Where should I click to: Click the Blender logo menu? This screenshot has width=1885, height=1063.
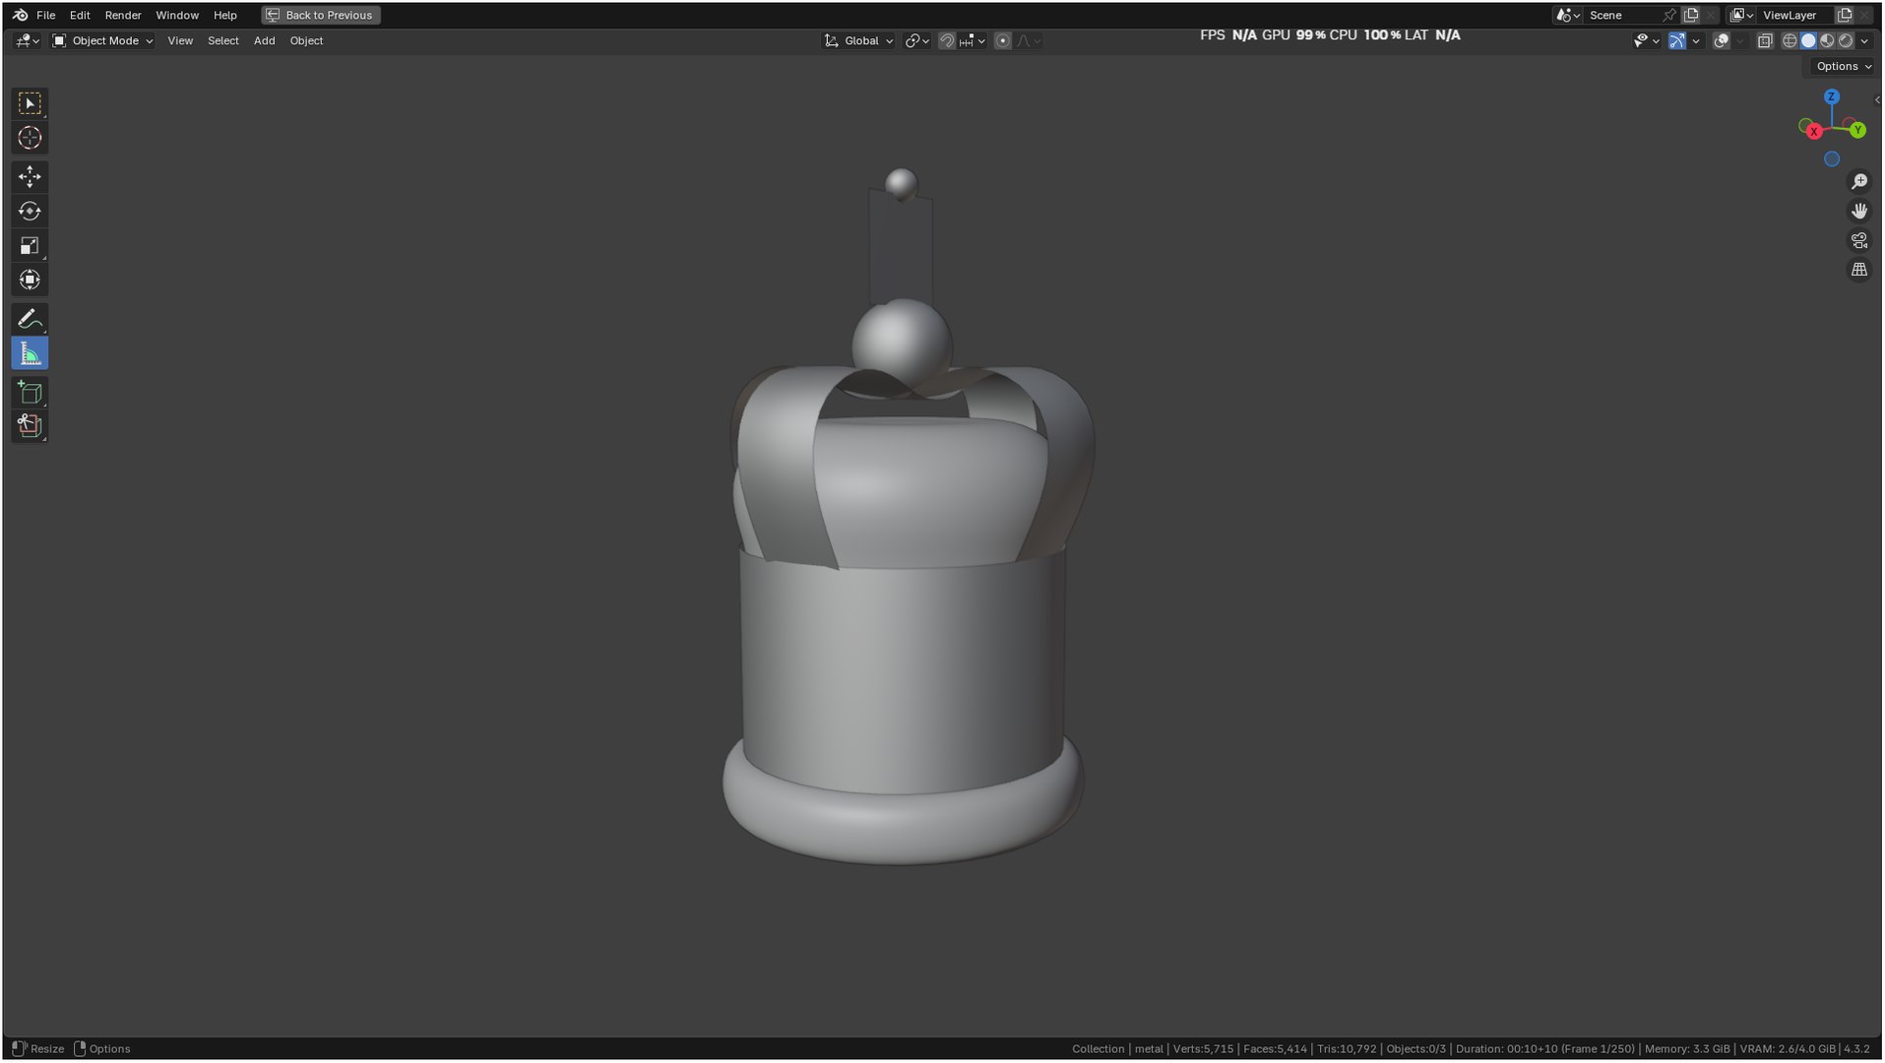(x=20, y=15)
